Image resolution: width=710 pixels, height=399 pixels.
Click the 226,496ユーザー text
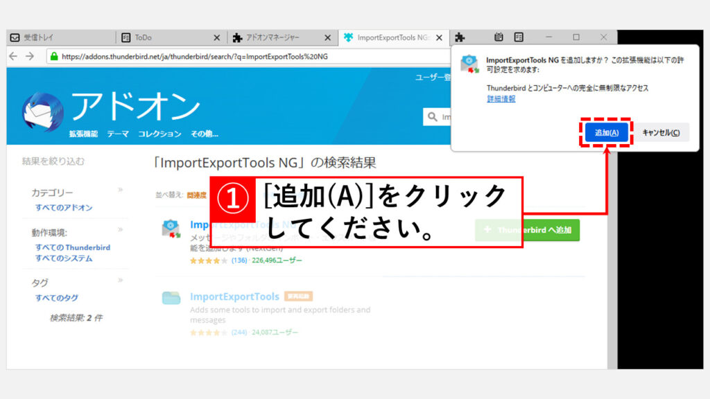click(x=277, y=260)
